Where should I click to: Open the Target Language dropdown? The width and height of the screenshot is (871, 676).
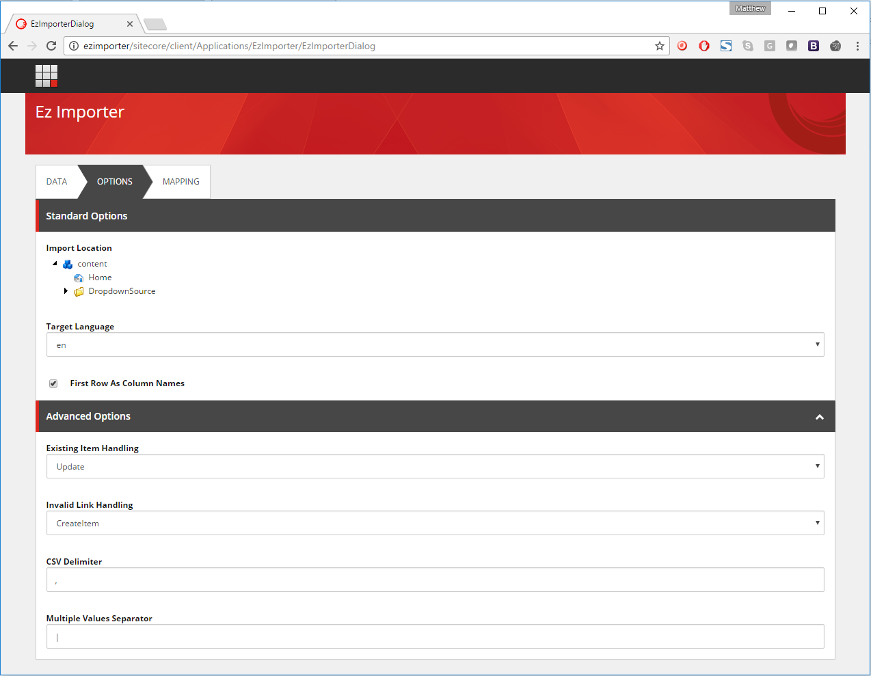click(435, 344)
